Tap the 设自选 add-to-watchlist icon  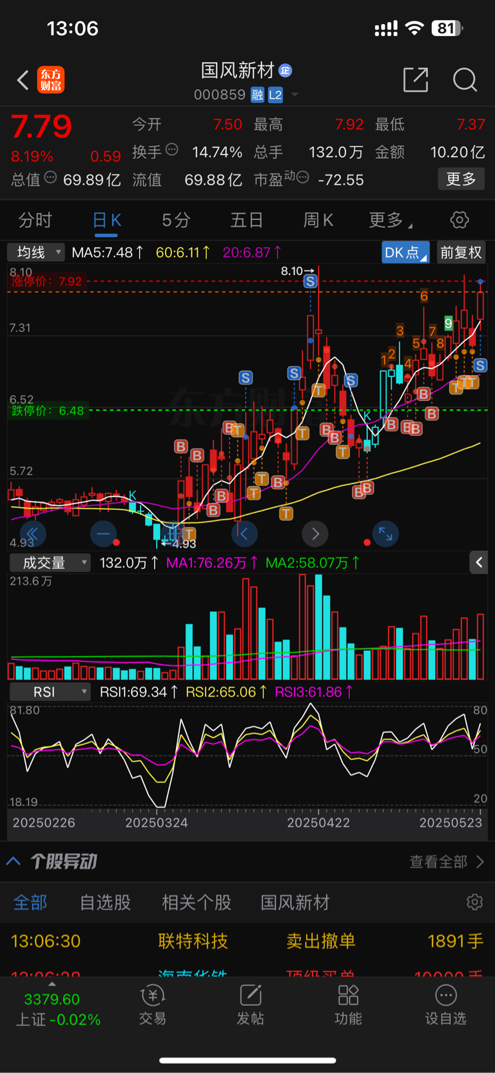click(445, 1005)
